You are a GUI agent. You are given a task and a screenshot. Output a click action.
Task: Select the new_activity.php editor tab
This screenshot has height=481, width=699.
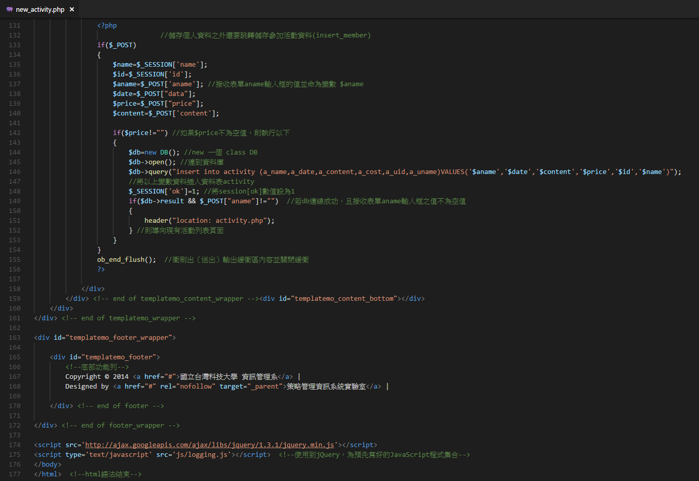[x=40, y=9]
